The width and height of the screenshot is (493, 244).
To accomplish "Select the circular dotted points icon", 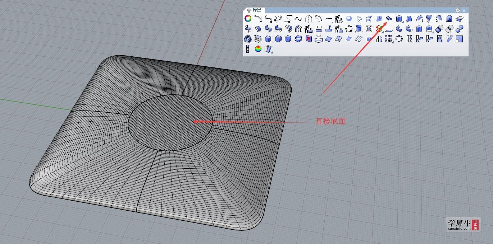I will click(348, 29).
